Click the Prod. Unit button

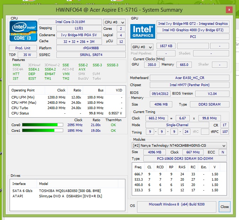(x=23, y=48)
